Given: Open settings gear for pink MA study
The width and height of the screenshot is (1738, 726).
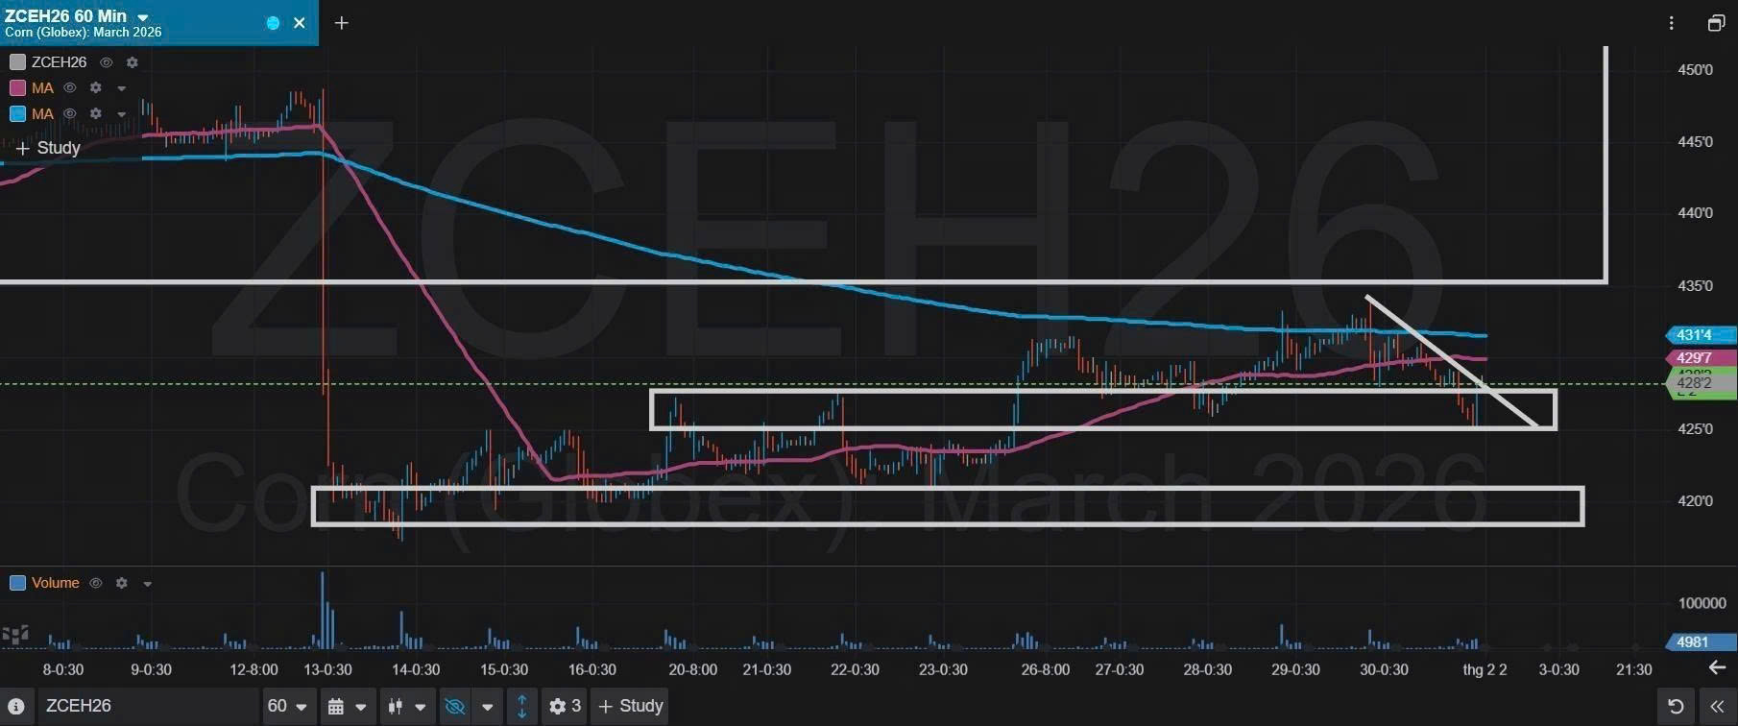Looking at the screenshot, I should tap(96, 88).
